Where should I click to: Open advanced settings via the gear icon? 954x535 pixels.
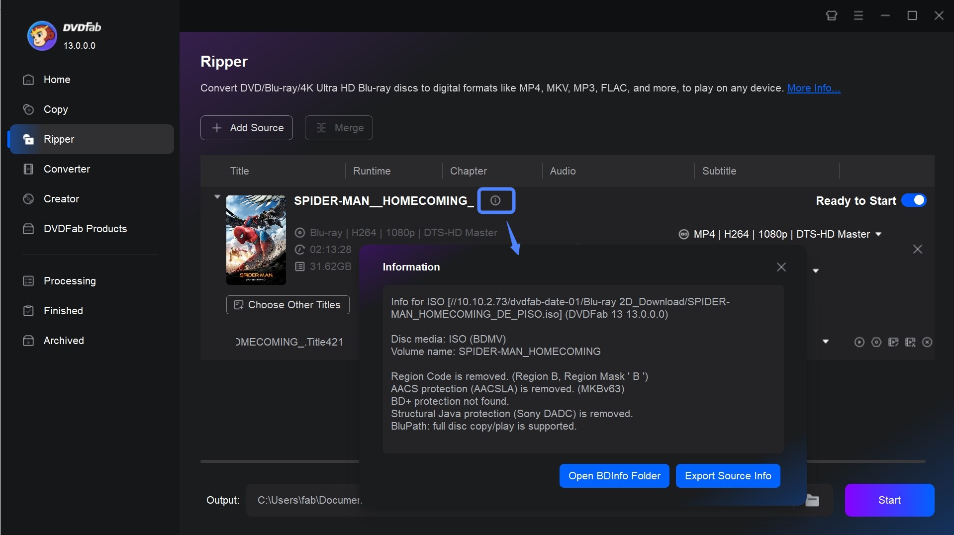[x=876, y=342]
